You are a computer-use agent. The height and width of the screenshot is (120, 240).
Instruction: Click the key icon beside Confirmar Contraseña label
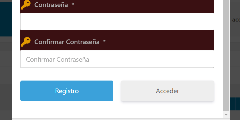tap(26, 42)
